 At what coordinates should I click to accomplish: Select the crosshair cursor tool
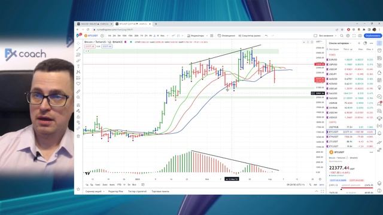(x=78, y=43)
